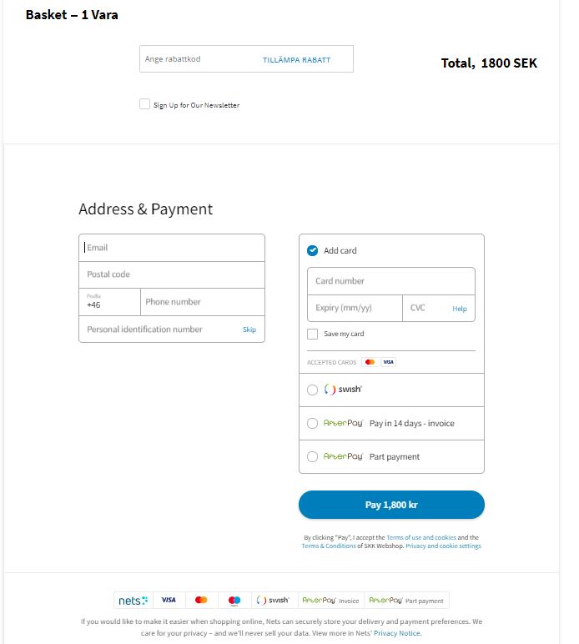Select the Swish payment option
Viewport: 579px width, 644px height.
313,390
